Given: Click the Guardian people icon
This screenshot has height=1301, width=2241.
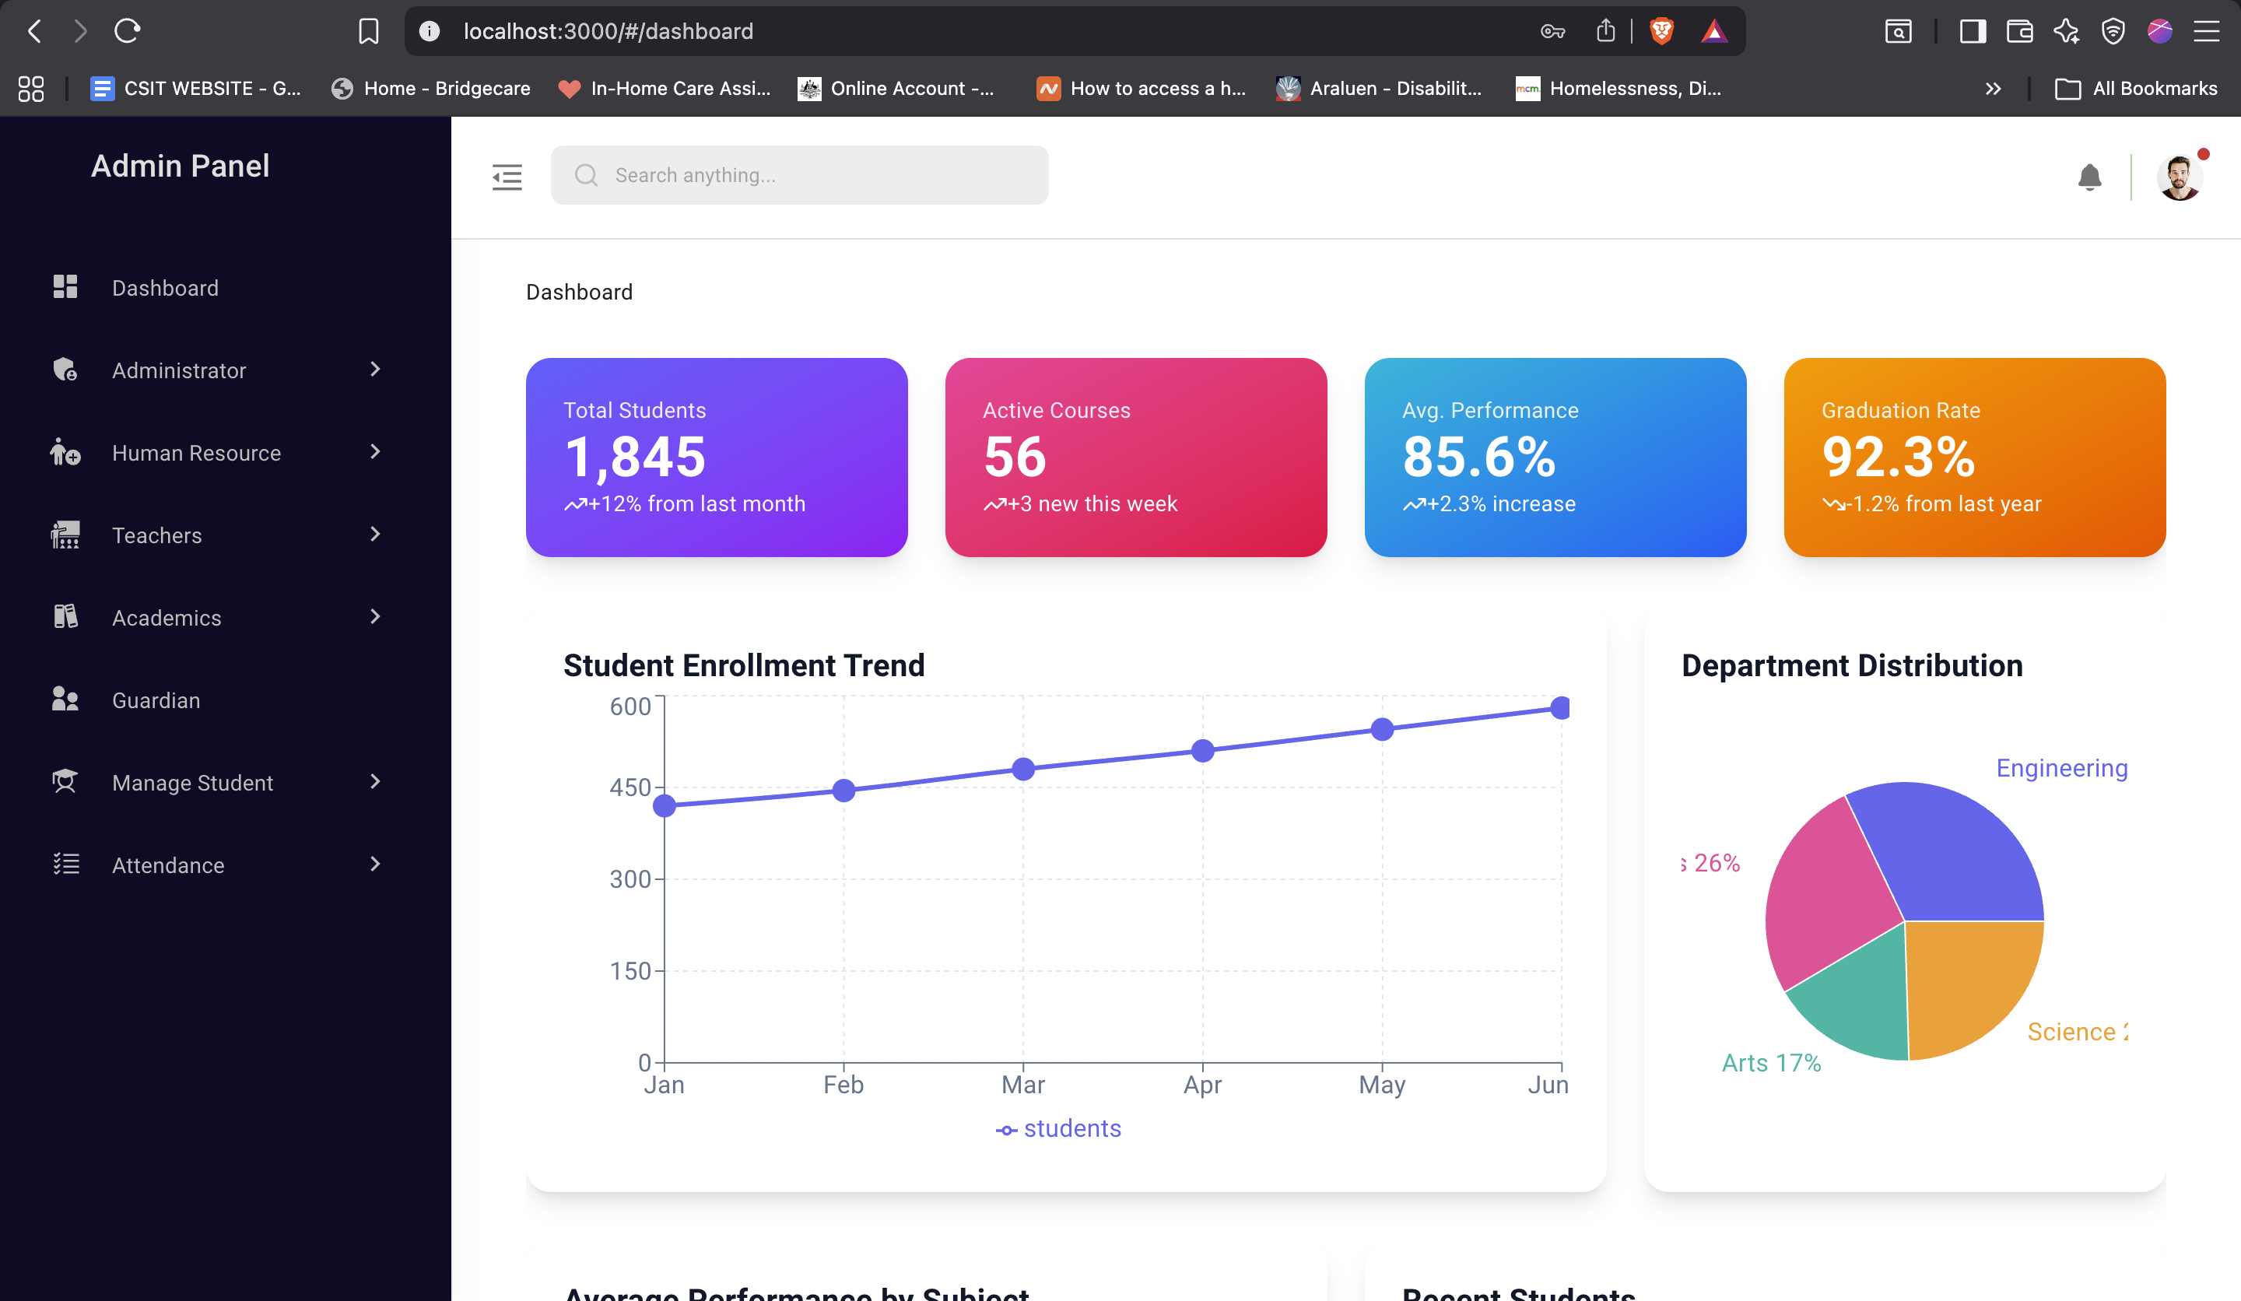Looking at the screenshot, I should click(65, 699).
